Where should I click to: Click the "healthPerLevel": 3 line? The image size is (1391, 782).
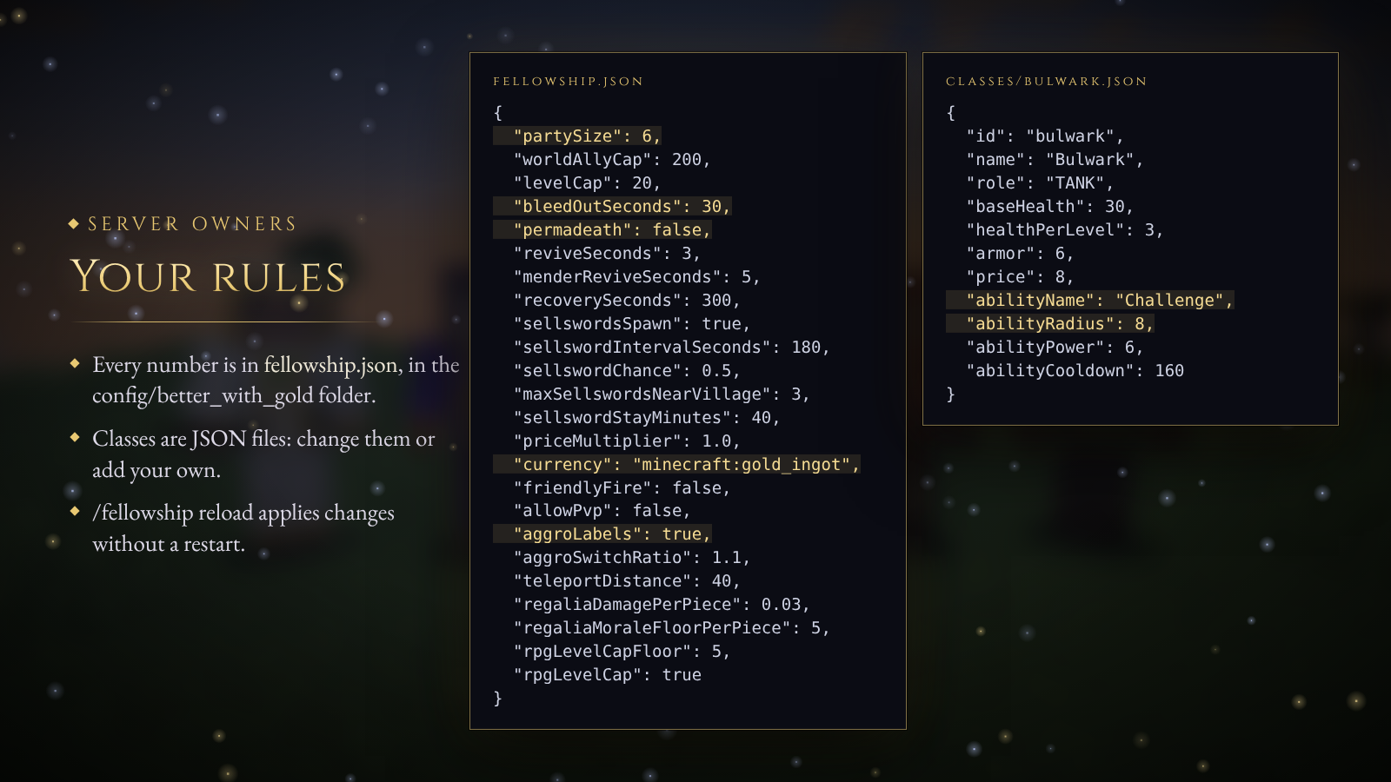coord(1065,230)
